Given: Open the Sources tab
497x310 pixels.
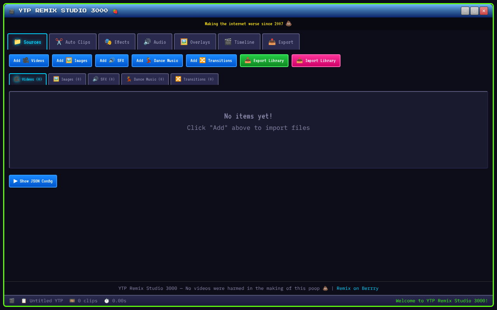Looking at the screenshot, I should tap(27, 42).
